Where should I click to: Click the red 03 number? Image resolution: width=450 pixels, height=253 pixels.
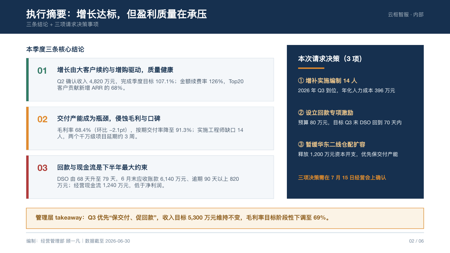click(x=42, y=168)
